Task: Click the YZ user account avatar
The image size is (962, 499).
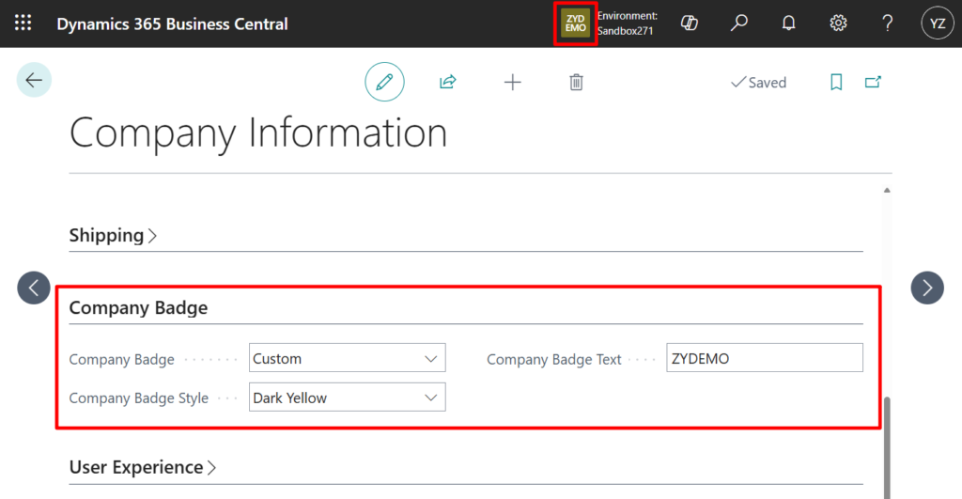Action: coord(937,23)
